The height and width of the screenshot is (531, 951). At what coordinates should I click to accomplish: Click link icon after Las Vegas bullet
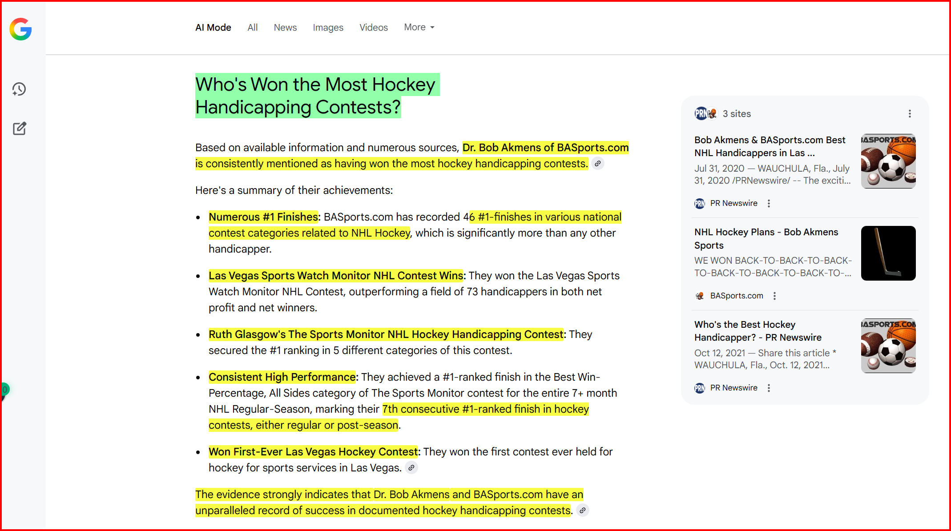click(411, 468)
